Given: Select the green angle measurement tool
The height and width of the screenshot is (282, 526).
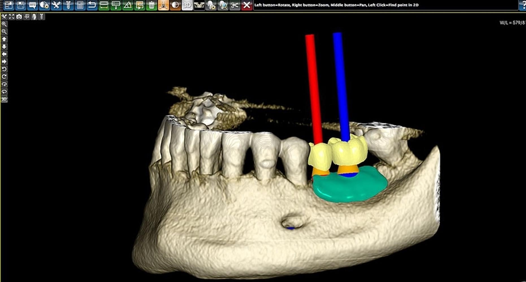Looking at the screenshot, I should (128, 5).
